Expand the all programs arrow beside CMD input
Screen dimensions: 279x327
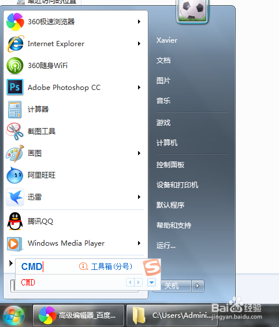pos(10,263)
